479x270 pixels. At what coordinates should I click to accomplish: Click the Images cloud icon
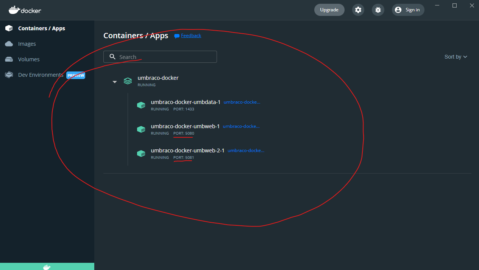coord(9,44)
